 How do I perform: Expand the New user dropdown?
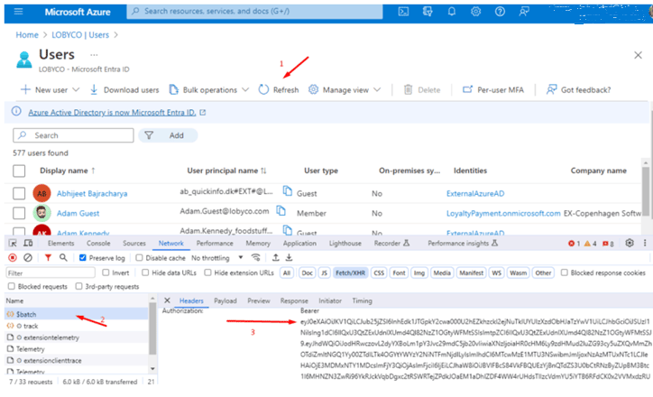click(76, 89)
